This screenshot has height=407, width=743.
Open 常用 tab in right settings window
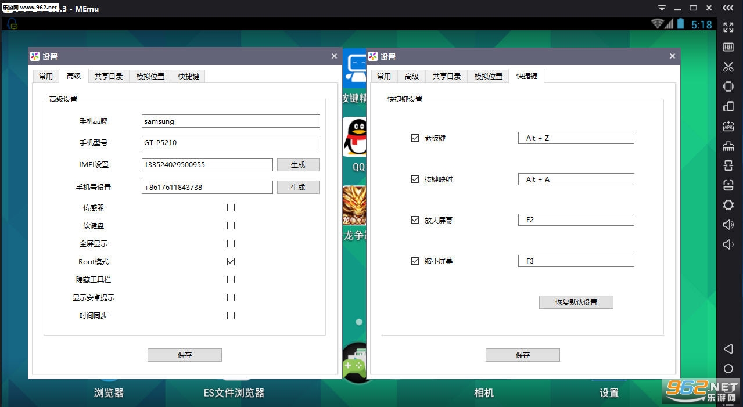[x=384, y=76]
